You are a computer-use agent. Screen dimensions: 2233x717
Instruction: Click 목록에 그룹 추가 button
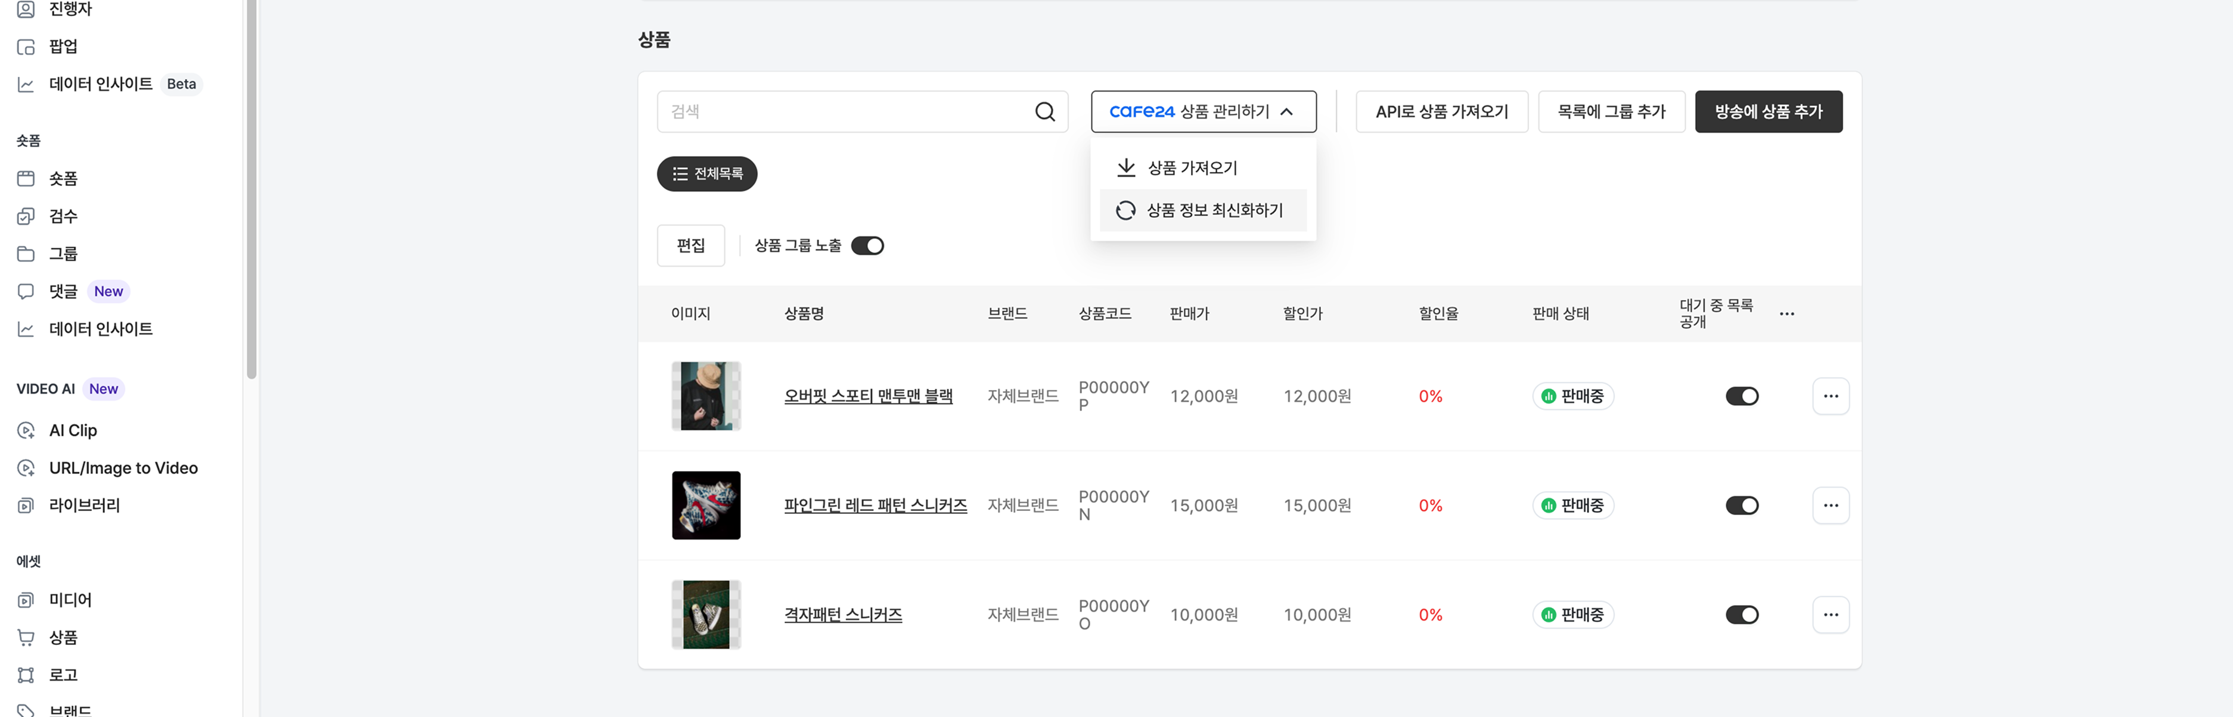(x=1611, y=112)
